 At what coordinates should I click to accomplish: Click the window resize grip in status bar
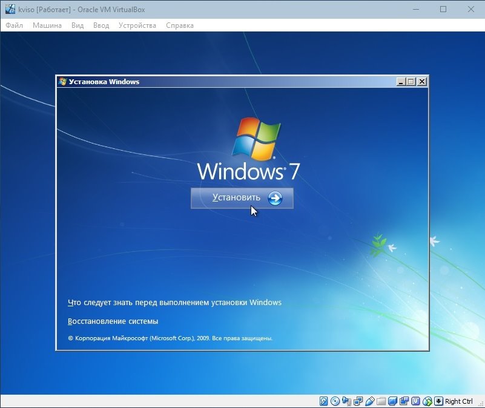click(481, 403)
